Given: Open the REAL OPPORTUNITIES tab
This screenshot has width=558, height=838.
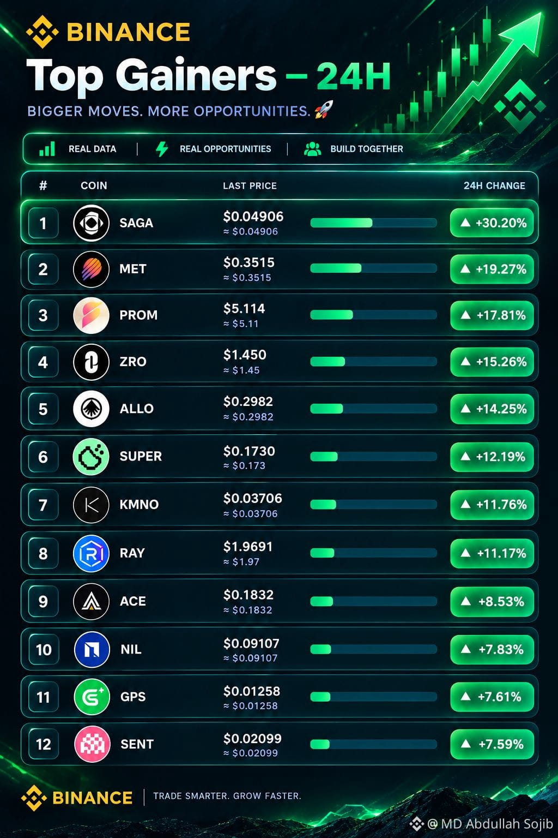Looking at the screenshot, I should pos(213,149).
